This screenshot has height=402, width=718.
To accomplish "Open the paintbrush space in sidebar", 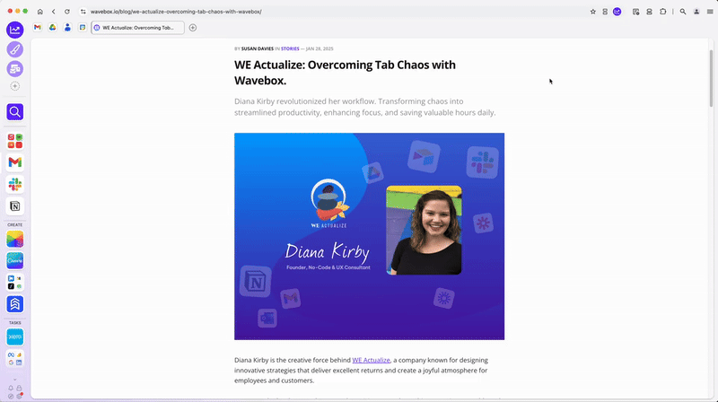I will 15,49.
